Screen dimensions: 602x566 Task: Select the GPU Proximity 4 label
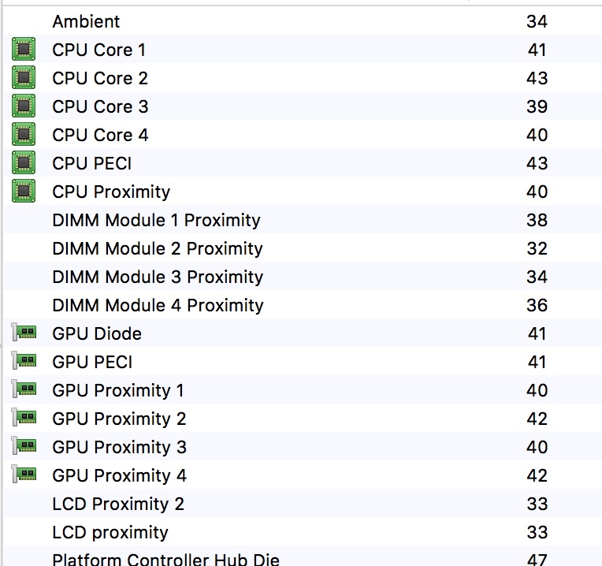(120, 476)
